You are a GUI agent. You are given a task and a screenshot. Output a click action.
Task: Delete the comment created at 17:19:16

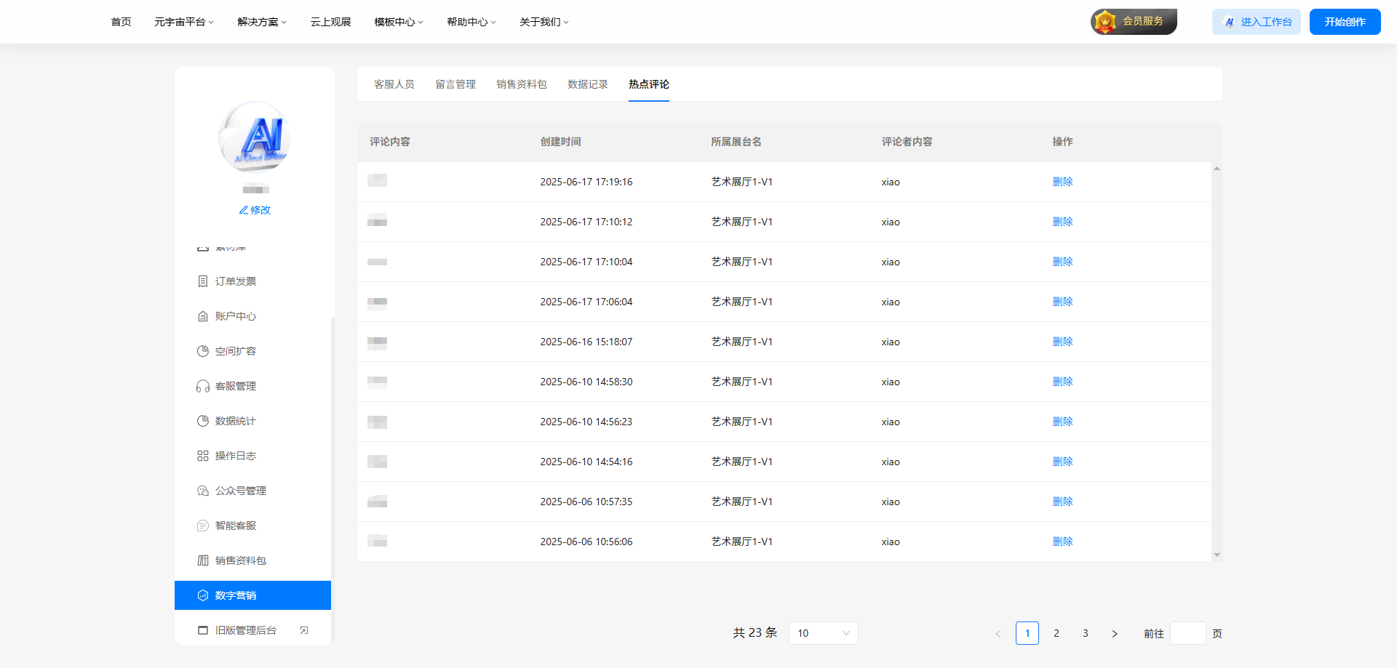coord(1062,182)
